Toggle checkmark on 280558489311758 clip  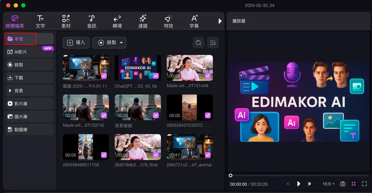tap(104, 155)
